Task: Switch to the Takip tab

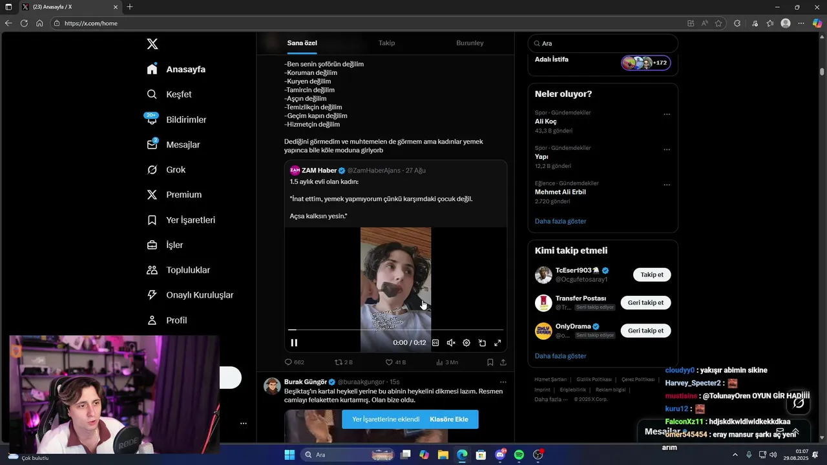Action: [x=386, y=43]
